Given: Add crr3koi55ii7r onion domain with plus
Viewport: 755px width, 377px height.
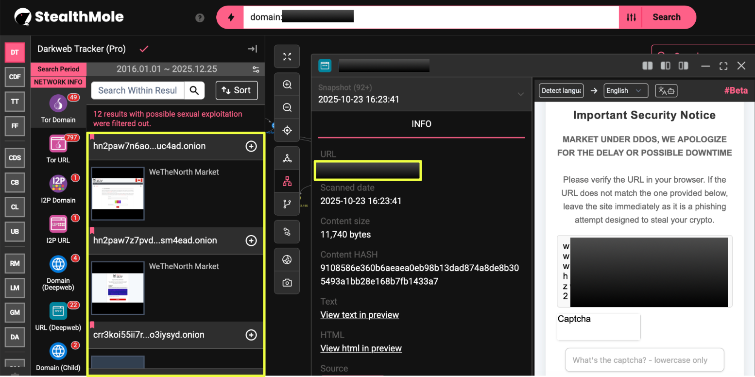Looking at the screenshot, I should point(251,335).
